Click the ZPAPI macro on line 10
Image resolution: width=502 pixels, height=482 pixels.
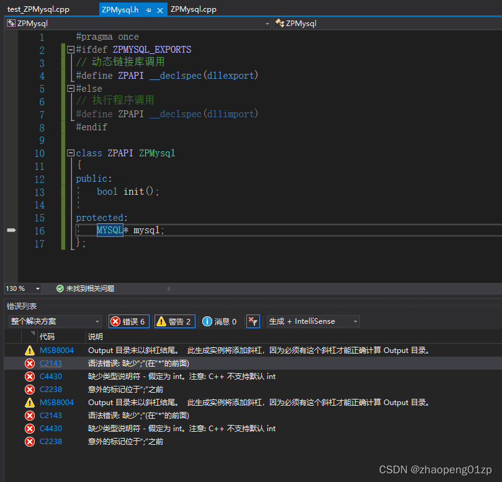[120, 153]
